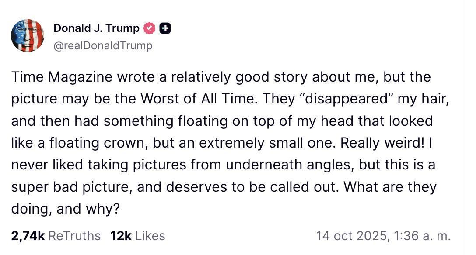Tap the circular profile image to enlarge it
Viewport: 476px width, 255px height.
point(28,36)
